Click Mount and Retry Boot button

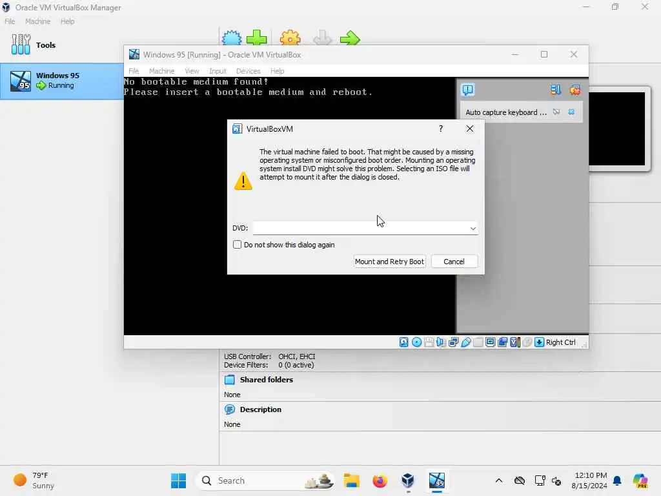[389, 262]
